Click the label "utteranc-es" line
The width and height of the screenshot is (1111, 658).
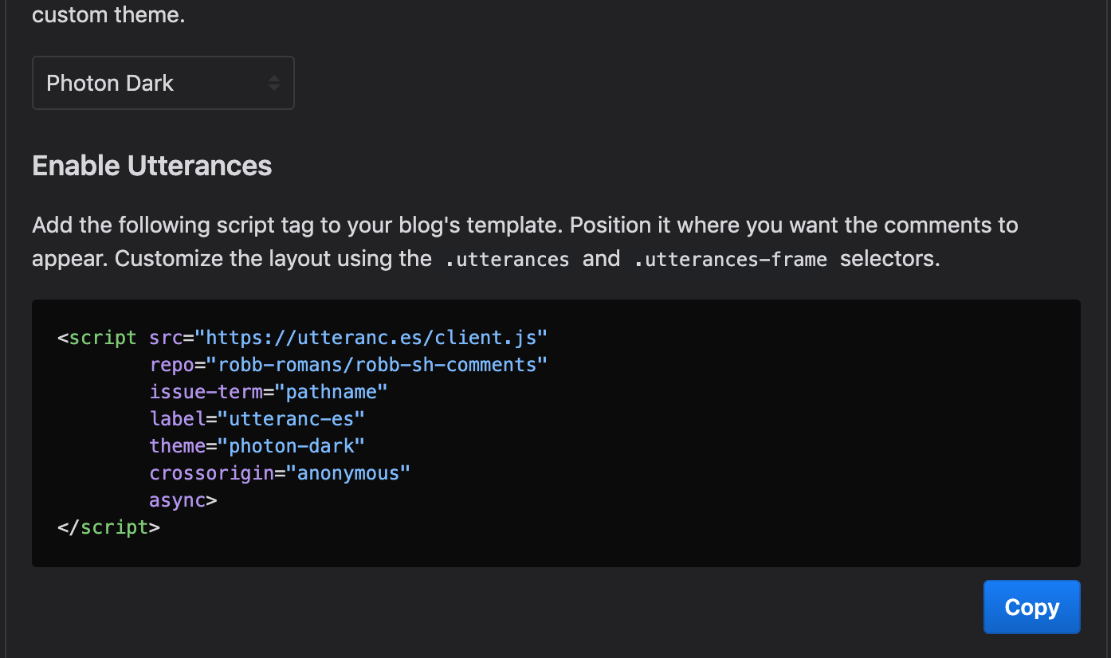(x=257, y=419)
